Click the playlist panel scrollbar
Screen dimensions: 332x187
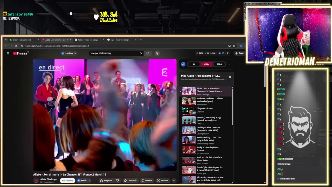click(232, 106)
